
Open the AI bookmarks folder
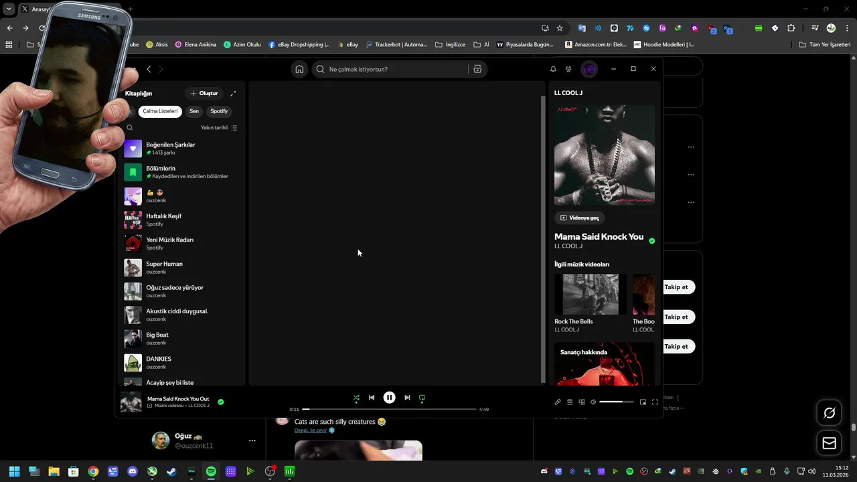pos(481,45)
